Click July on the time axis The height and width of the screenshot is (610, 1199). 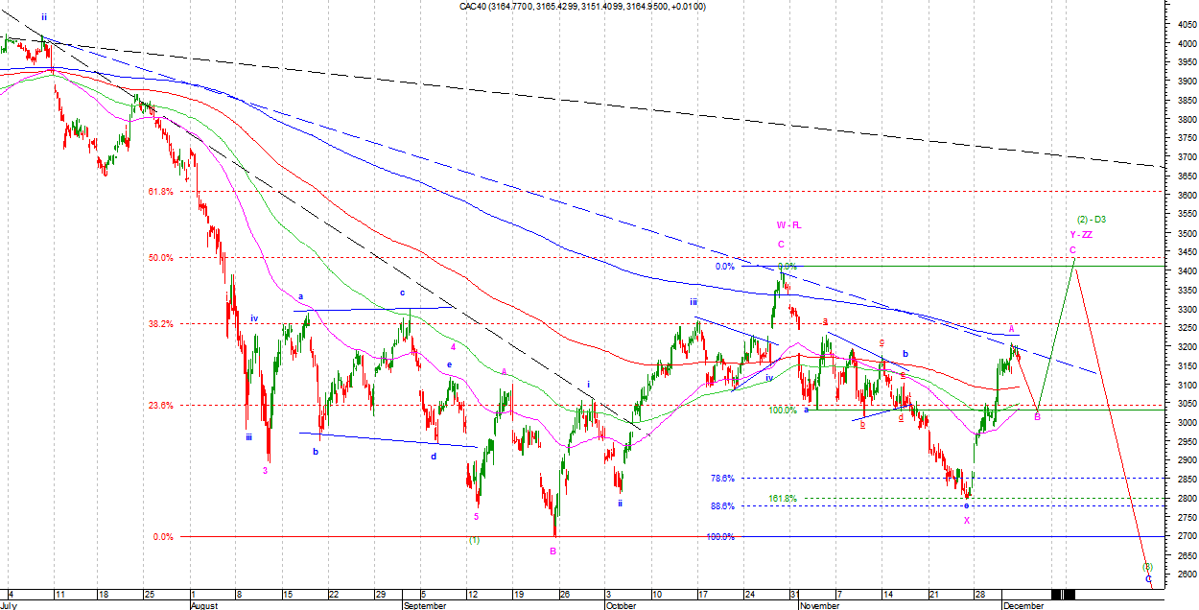coord(10,606)
